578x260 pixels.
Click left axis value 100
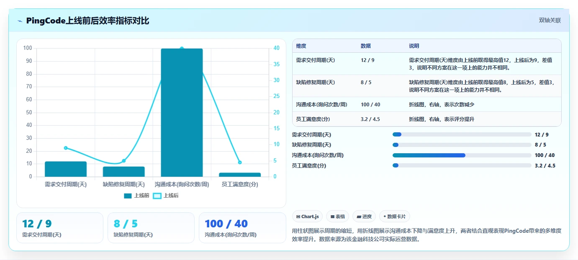click(28, 48)
